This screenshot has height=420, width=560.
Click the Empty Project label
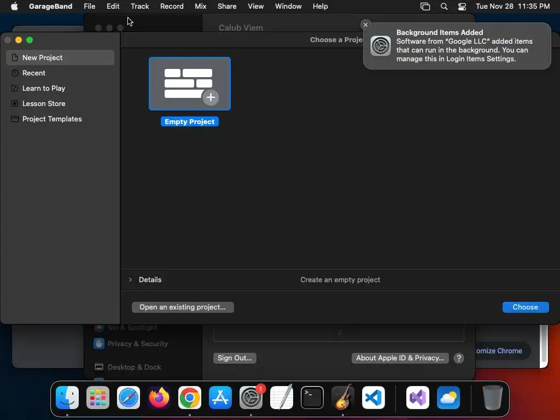(x=190, y=122)
